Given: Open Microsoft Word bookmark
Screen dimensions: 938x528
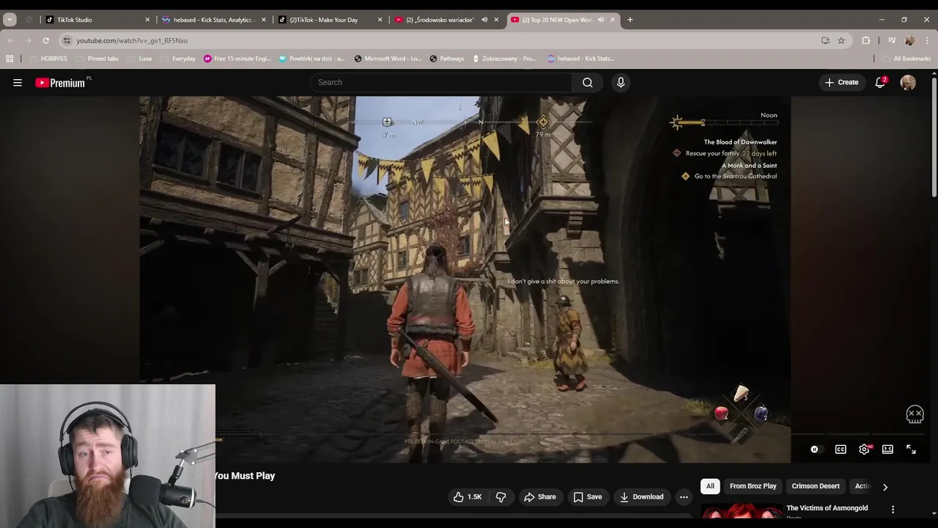Looking at the screenshot, I should click(x=388, y=59).
